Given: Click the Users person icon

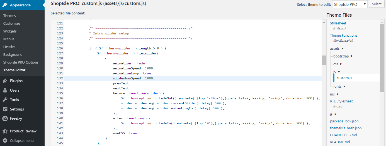Looking at the screenshot, I should (5, 90).
